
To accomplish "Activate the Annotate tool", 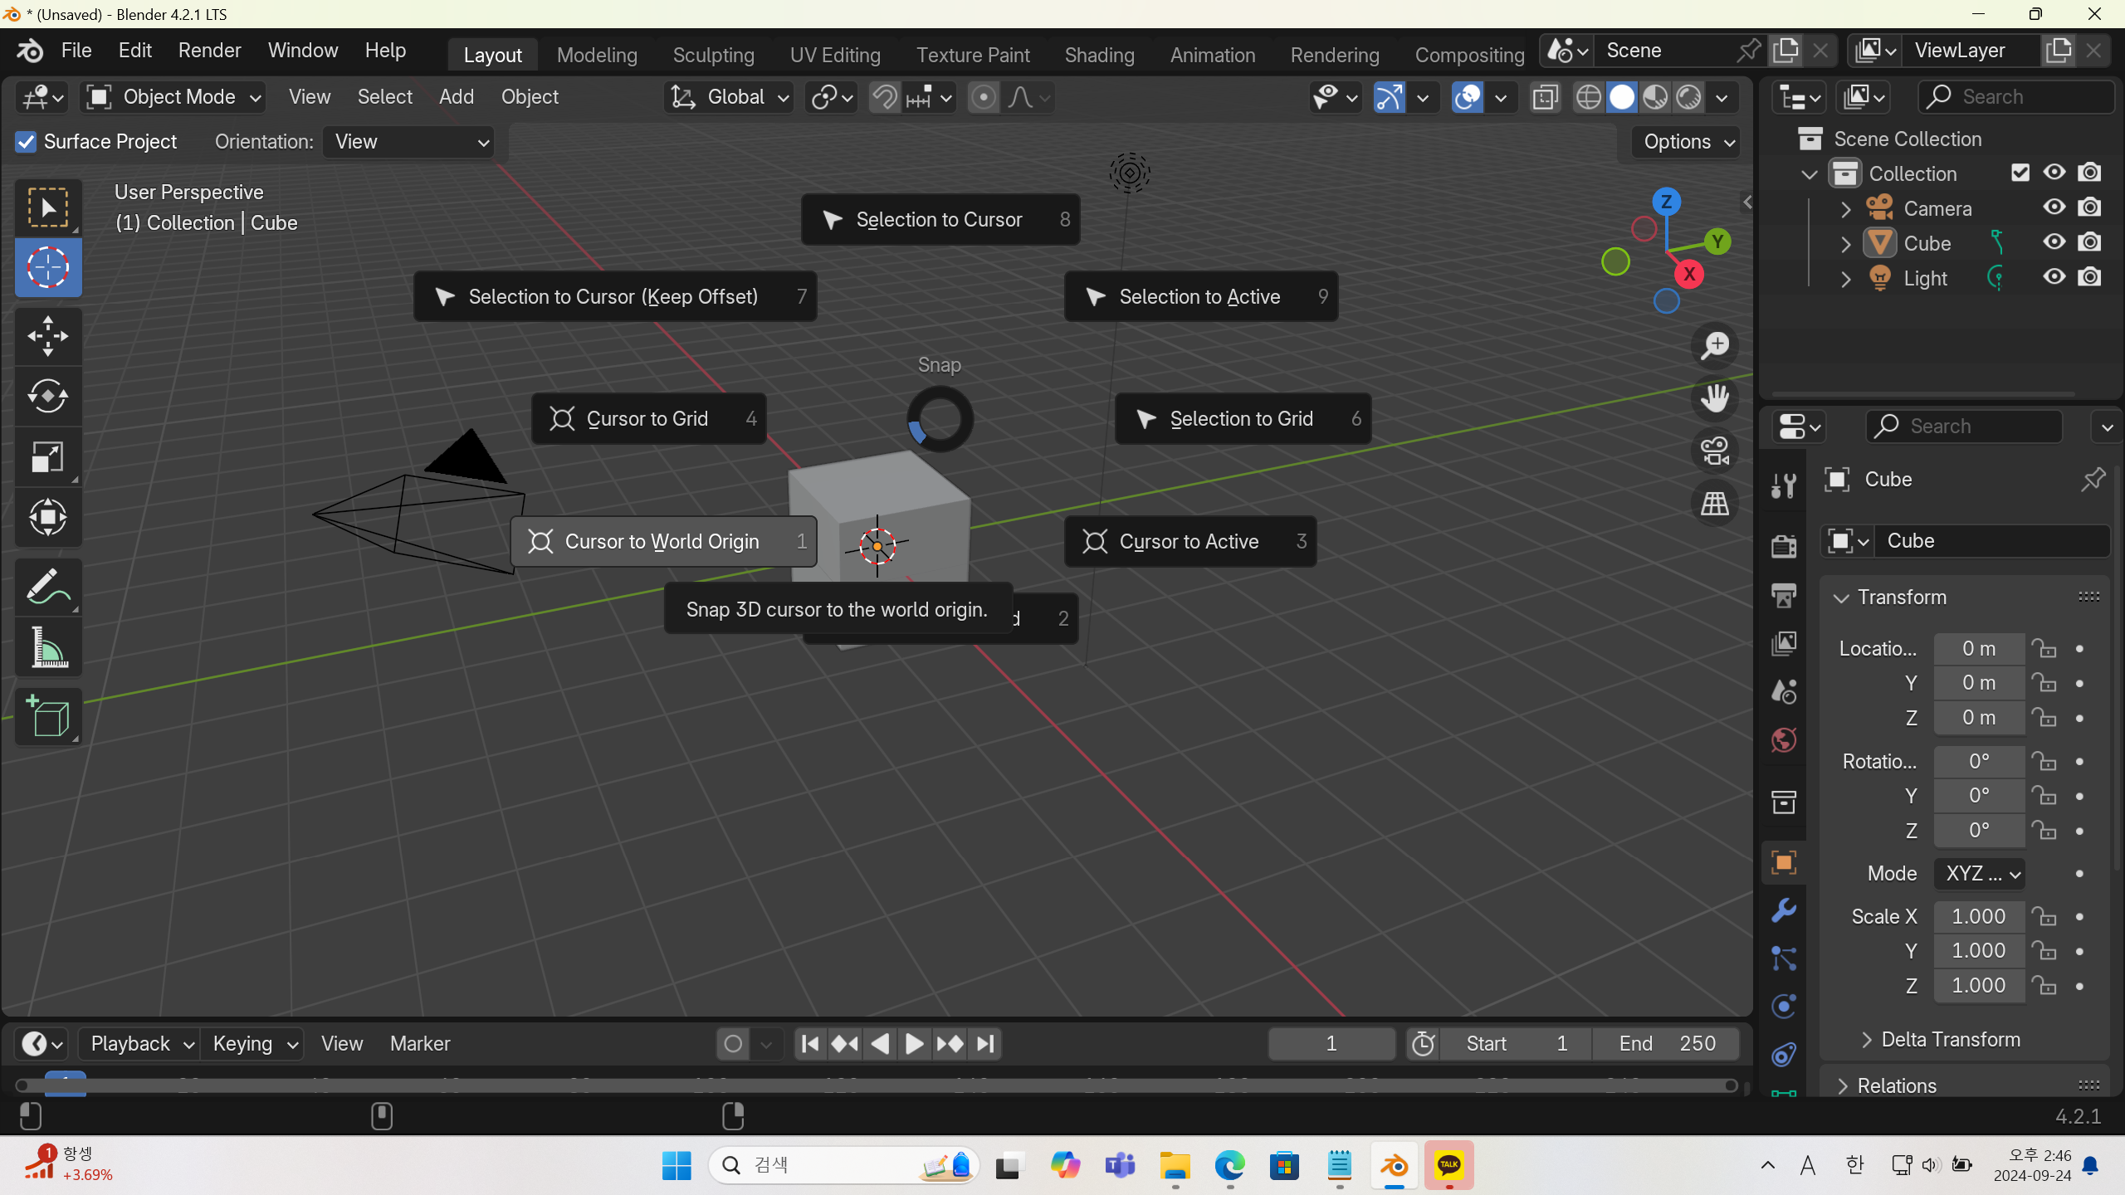I will 47,587.
